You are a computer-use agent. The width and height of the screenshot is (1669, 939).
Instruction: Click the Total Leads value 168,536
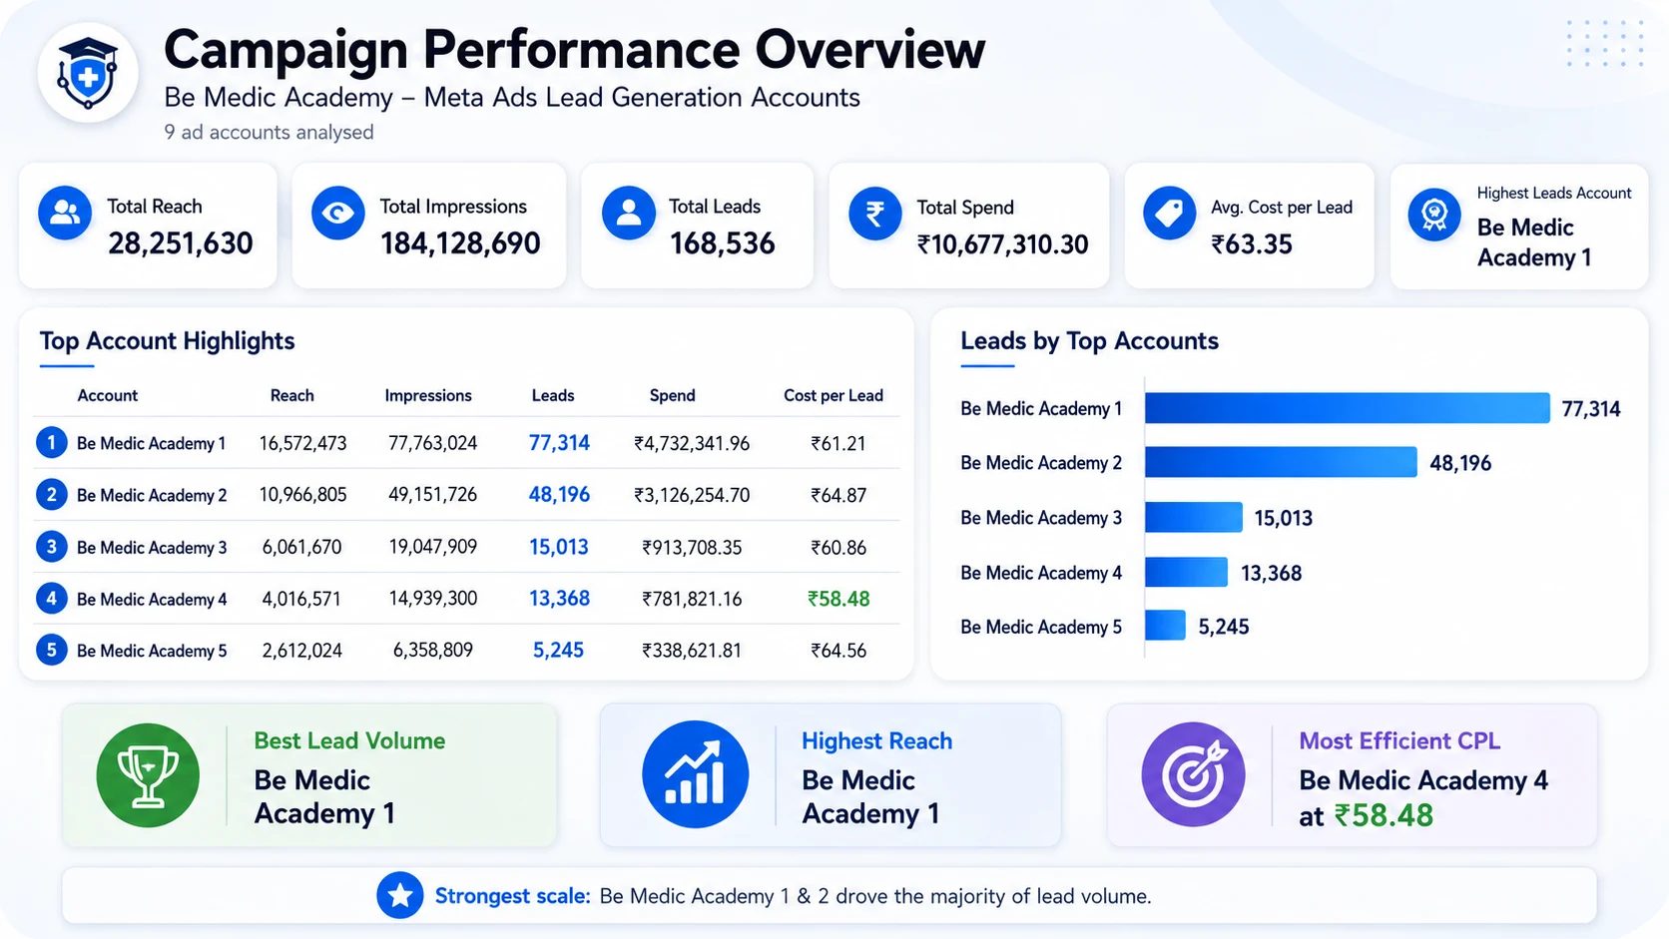tap(722, 242)
